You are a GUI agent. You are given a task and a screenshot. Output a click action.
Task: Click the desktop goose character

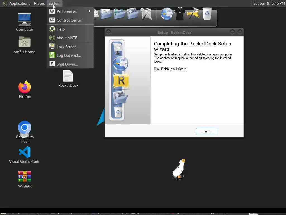(179, 169)
